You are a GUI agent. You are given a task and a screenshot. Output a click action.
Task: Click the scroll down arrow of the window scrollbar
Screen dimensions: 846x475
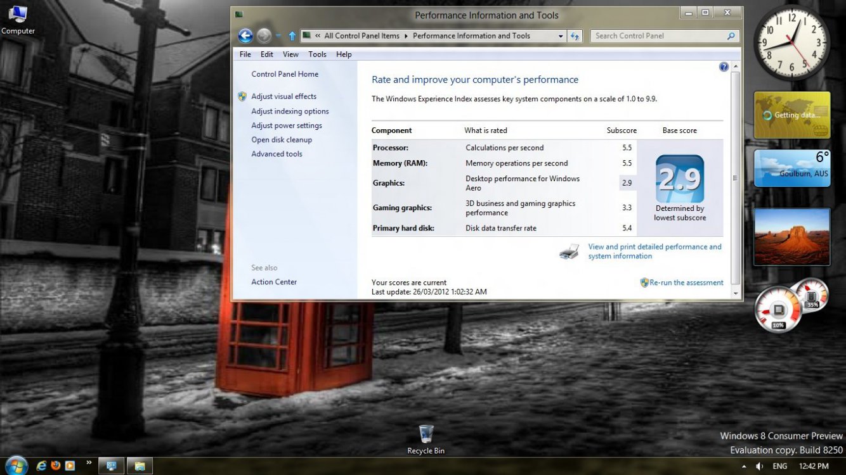point(736,293)
